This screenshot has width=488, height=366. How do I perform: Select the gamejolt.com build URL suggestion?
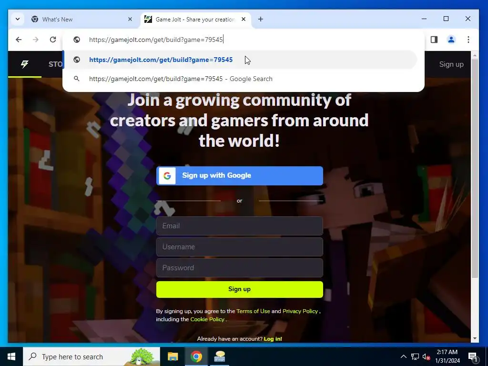tap(240, 60)
